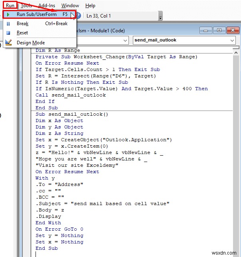Open the Run menu
Image resolution: width=241 pixels, height=257 pixels.
click(10, 6)
